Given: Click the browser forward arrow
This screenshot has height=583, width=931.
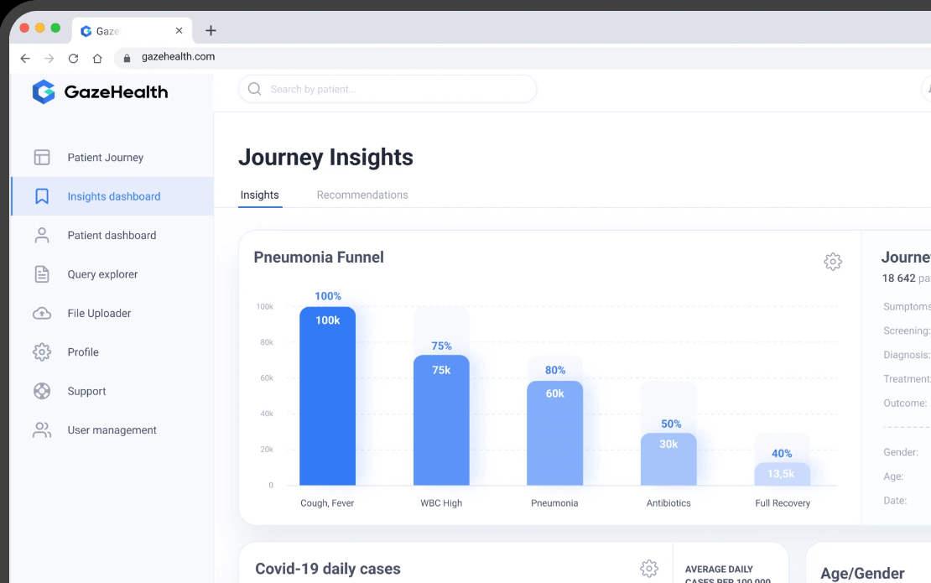Looking at the screenshot, I should point(49,58).
